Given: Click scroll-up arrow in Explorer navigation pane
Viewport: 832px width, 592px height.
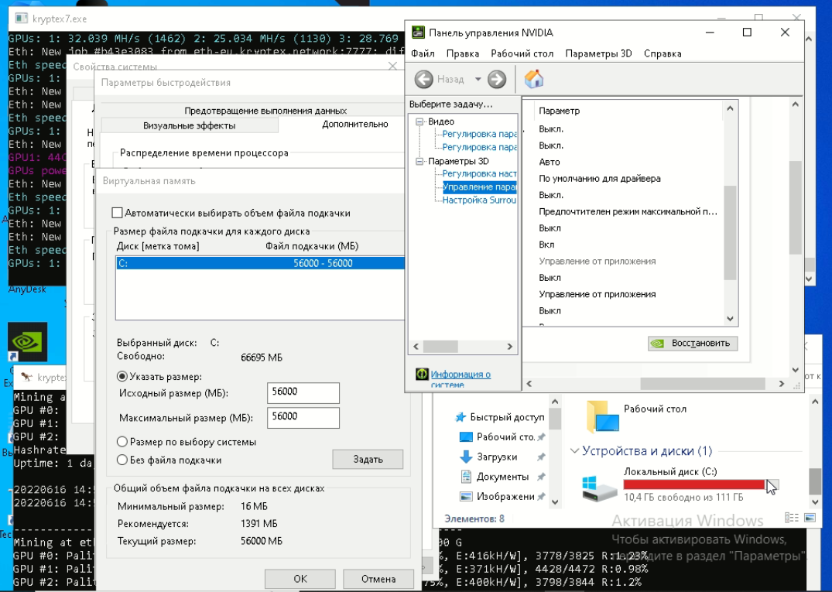Looking at the screenshot, I should click(554, 402).
